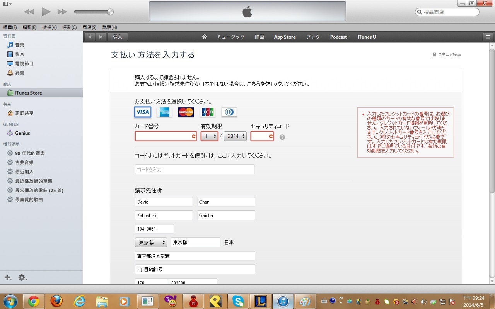Viewport: 495px width, 309px height.
Task: Open Google Chrome from taskbar
Action: pos(34,301)
